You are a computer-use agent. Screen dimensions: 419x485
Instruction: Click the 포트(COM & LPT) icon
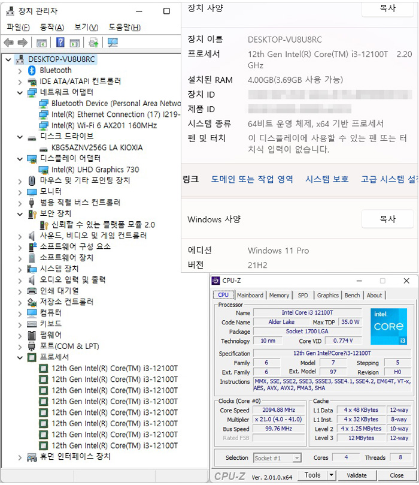click(x=32, y=346)
